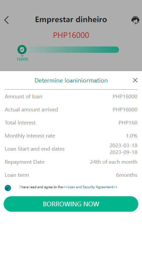Click the 6months loan term value
Viewport: 142px width, 260px height.
[127, 175]
